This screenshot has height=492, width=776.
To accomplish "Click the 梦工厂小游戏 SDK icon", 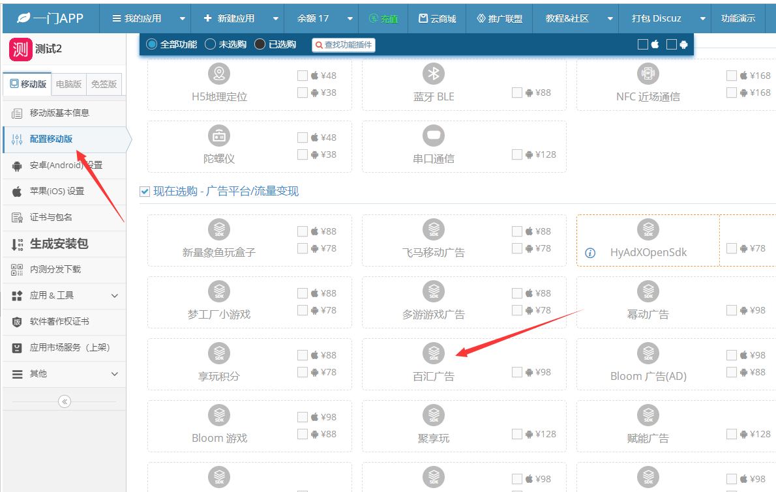I will tap(218, 291).
